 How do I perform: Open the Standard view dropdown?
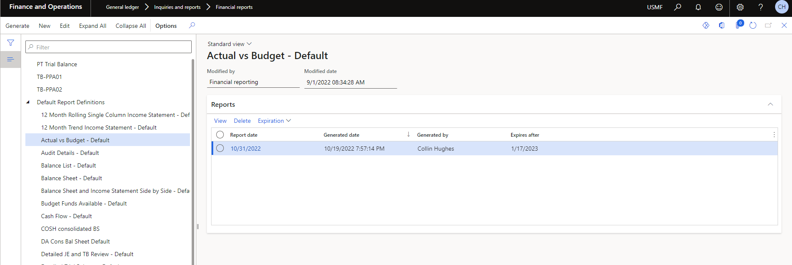coord(229,44)
